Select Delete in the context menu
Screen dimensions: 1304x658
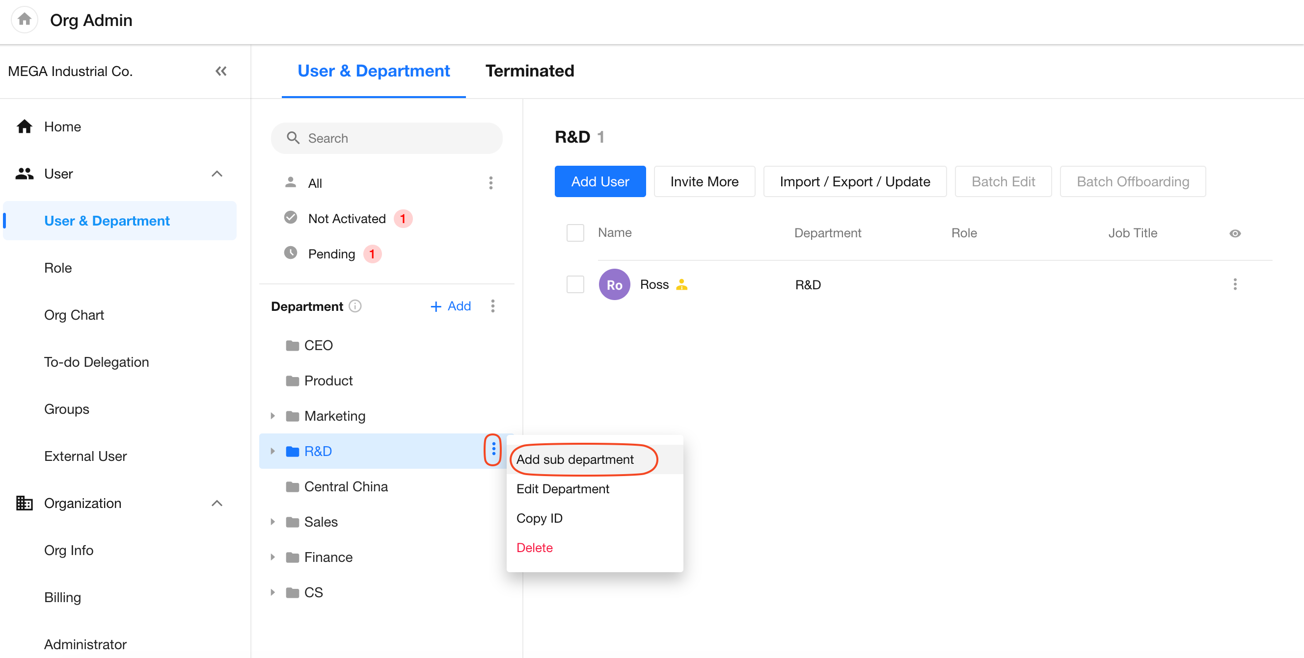534,548
